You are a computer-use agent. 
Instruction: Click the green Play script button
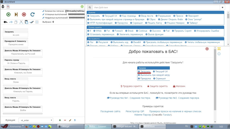pyautogui.click(x=8, y=14)
